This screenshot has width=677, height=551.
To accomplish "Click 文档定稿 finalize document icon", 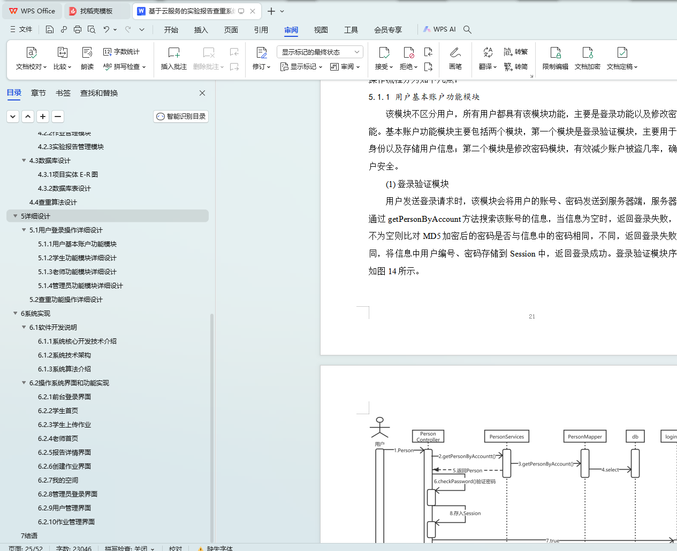I will pyautogui.click(x=622, y=52).
